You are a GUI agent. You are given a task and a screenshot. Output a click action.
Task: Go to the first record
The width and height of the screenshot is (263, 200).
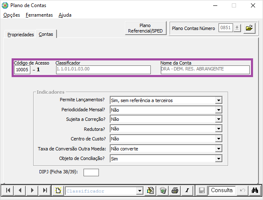click(x=8, y=190)
